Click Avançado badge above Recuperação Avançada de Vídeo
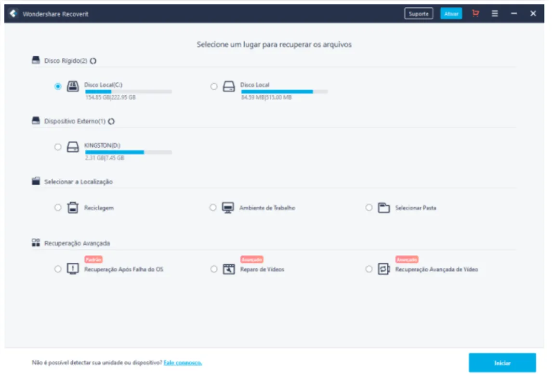Screen dimensions: 552x385 407,259
